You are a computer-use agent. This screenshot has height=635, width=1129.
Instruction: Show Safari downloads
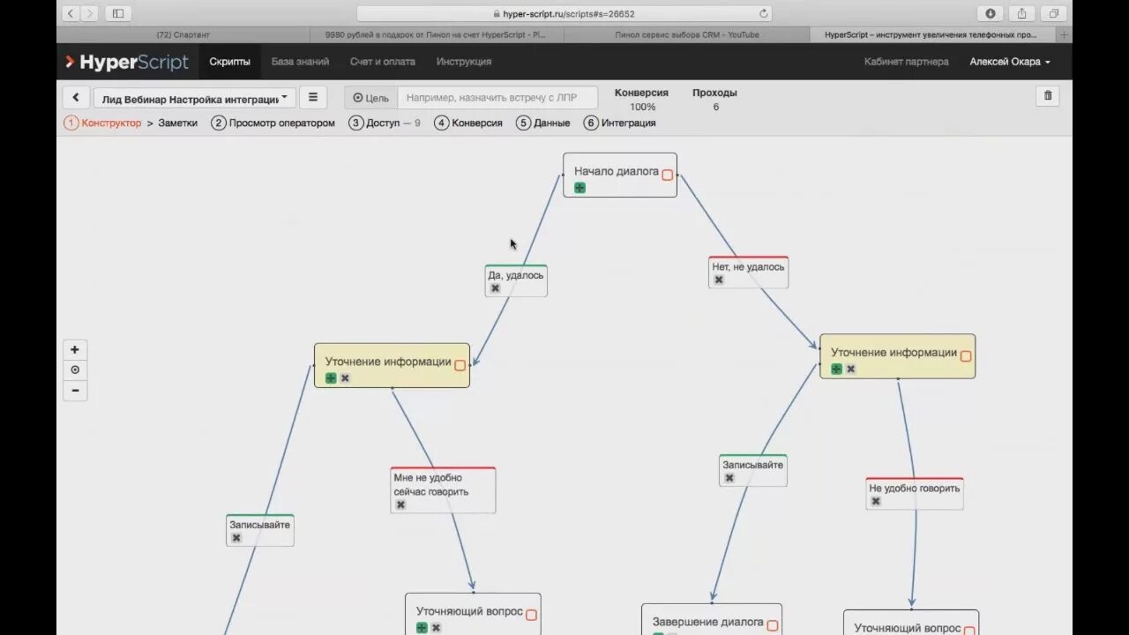pyautogui.click(x=991, y=13)
